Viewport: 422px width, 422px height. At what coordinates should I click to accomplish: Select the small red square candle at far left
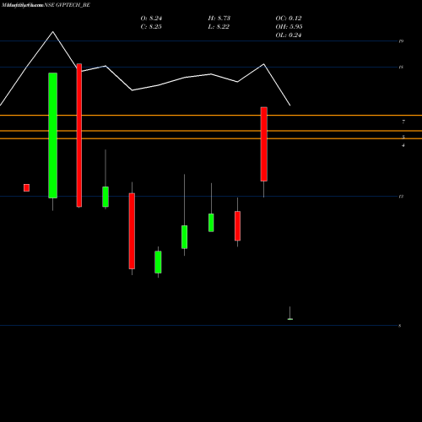coord(26,187)
